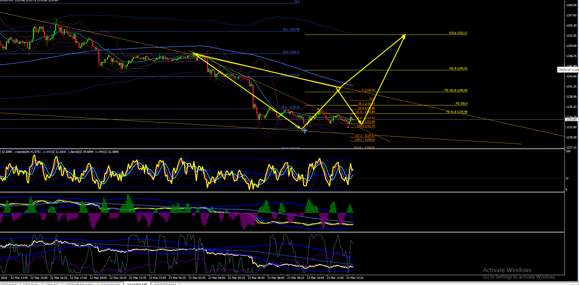Switch to the USD H1 chart tab
This screenshot has width=579, height=285.
click(x=52, y=283)
